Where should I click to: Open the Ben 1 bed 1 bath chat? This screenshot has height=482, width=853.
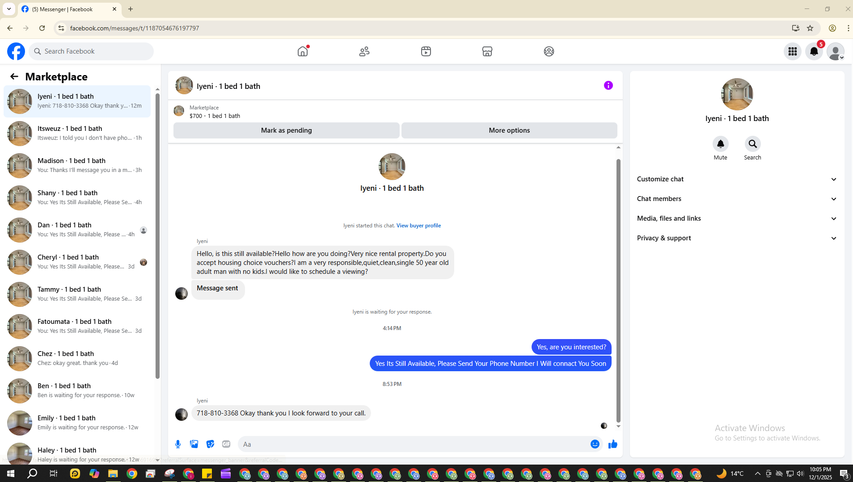(77, 391)
